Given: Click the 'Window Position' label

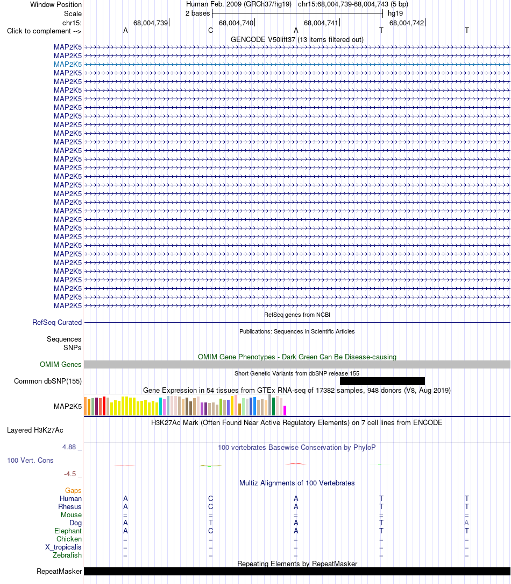Looking at the screenshot, I should [x=56, y=5].
